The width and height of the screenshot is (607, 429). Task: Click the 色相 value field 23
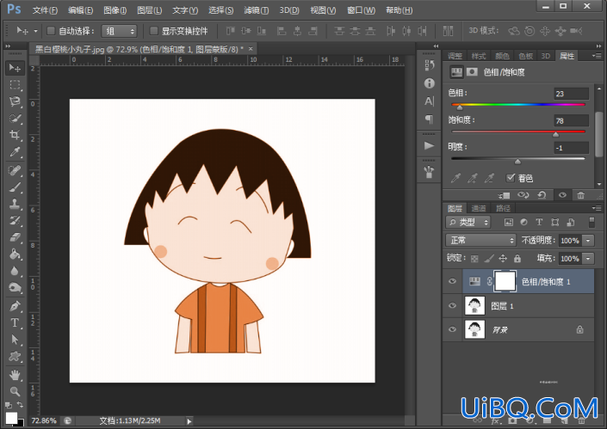(x=571, y=94)
